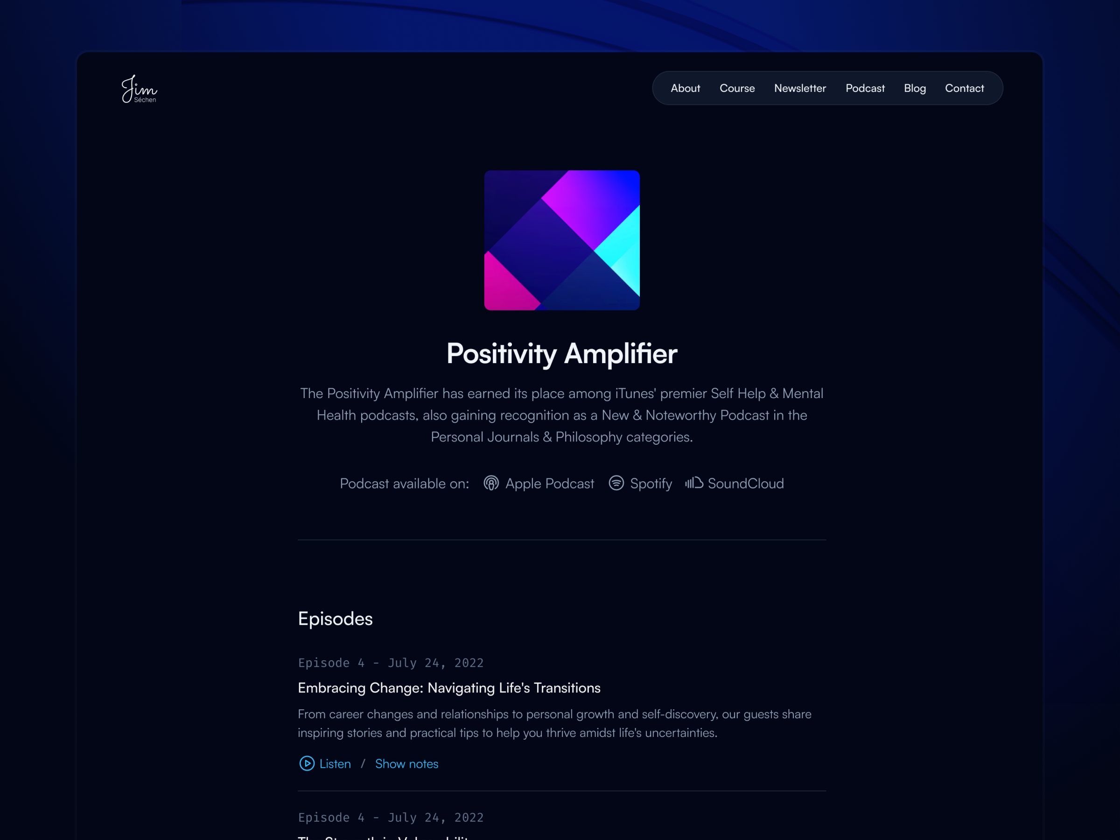Click Show notes for Embracing Change episode

click(406, 763)
